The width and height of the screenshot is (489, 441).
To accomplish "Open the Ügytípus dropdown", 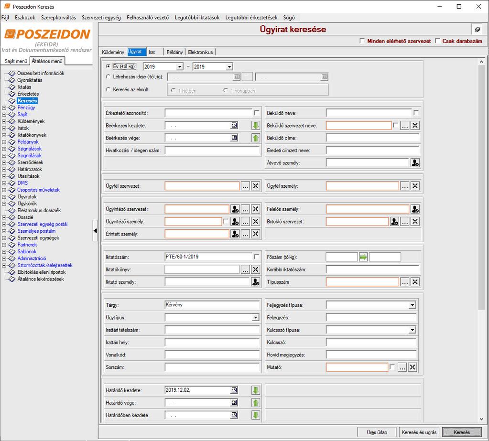I will (255, 318).
